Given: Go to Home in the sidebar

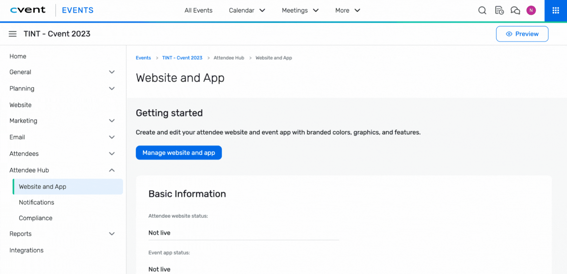Looking at the screenshot, I should point(18,56).
